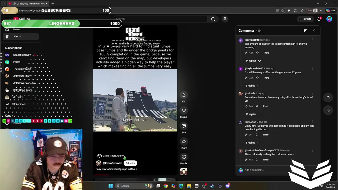
Task: Open the three-dot menu on @downrighttt comment
Action: tap(312, 40)
